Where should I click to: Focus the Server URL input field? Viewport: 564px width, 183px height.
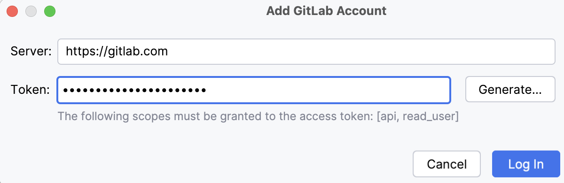tap(306, 51)
